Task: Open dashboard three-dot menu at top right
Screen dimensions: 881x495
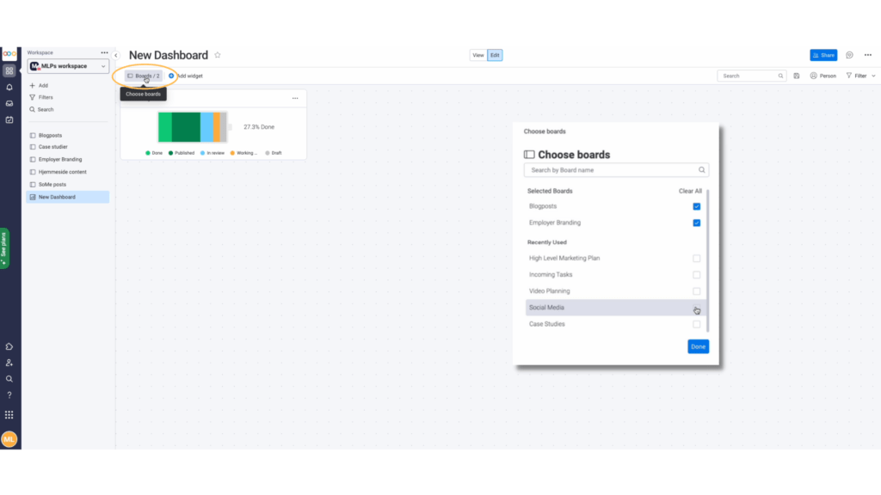Action: 868,55
